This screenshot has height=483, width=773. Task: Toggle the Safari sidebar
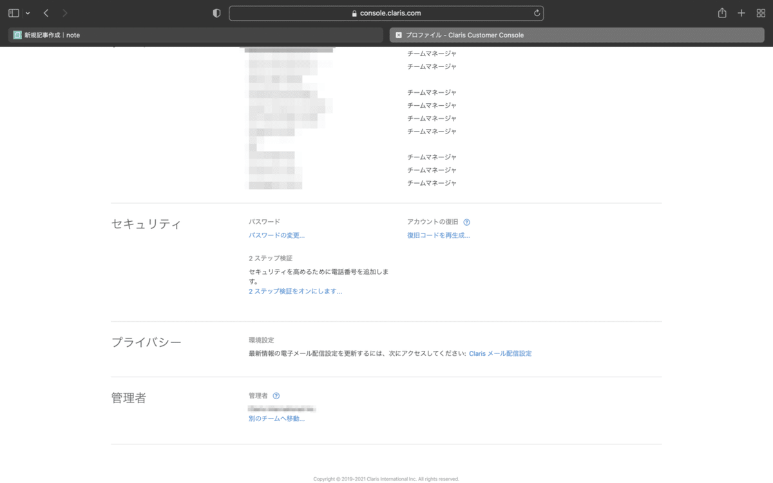[13, 12]
